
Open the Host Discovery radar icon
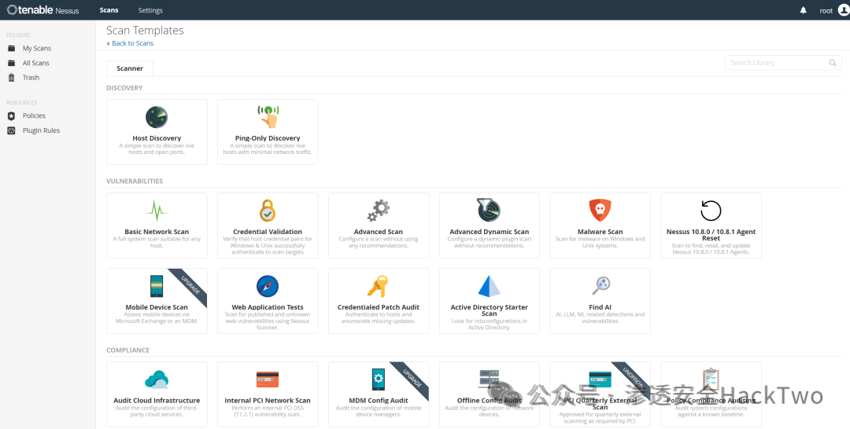(x=157, y=117)
